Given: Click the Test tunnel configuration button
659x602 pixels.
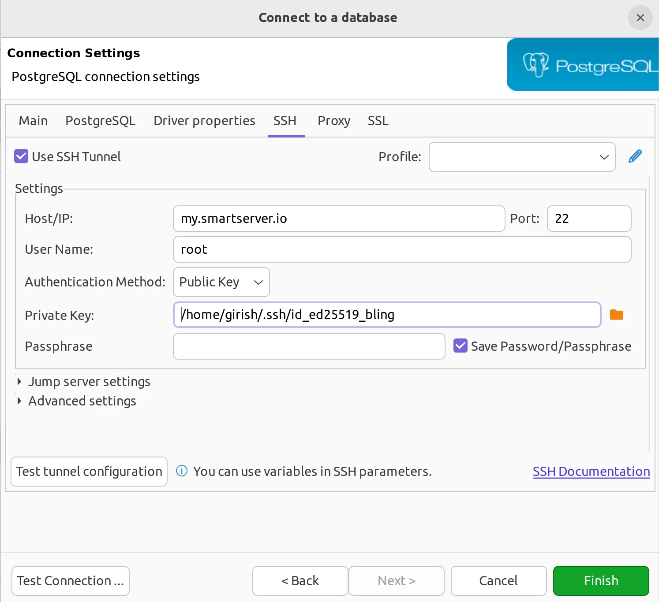Looking at the screenshot, I should [x=89, y=471].
